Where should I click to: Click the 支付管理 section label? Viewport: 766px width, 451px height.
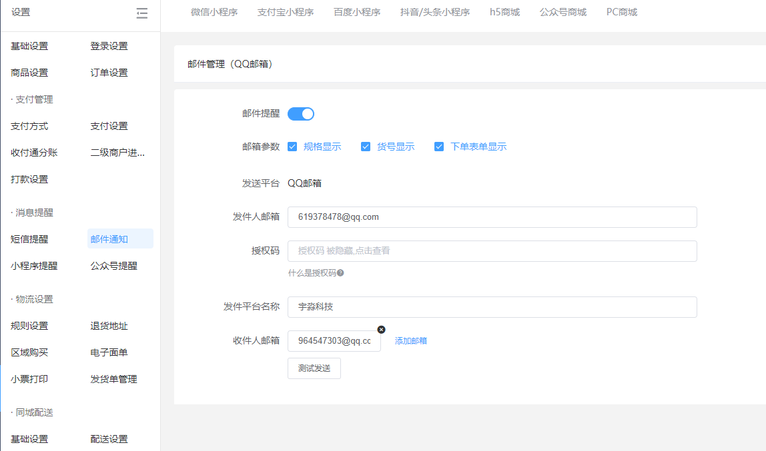[34, 99]
